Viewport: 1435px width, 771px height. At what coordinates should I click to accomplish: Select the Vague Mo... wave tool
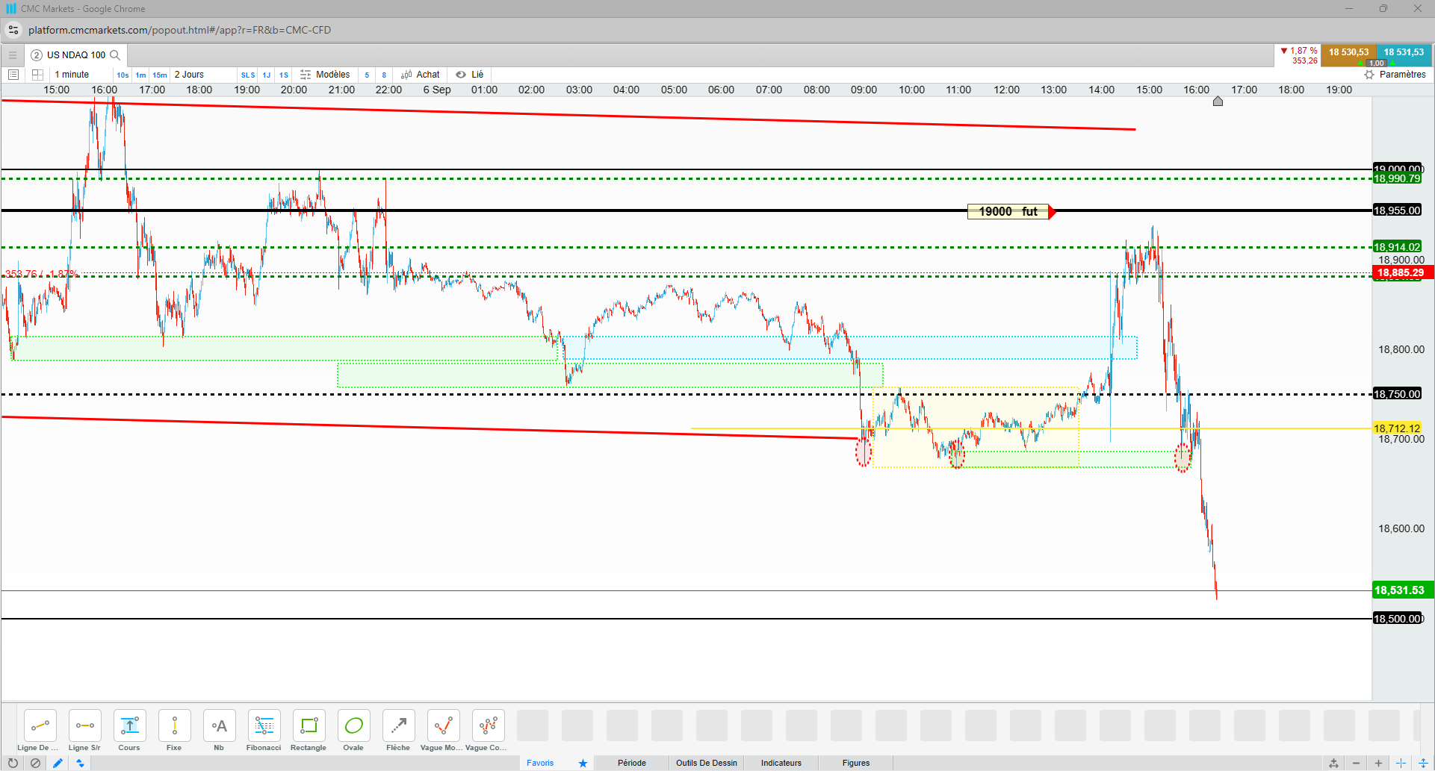[444, 725]
